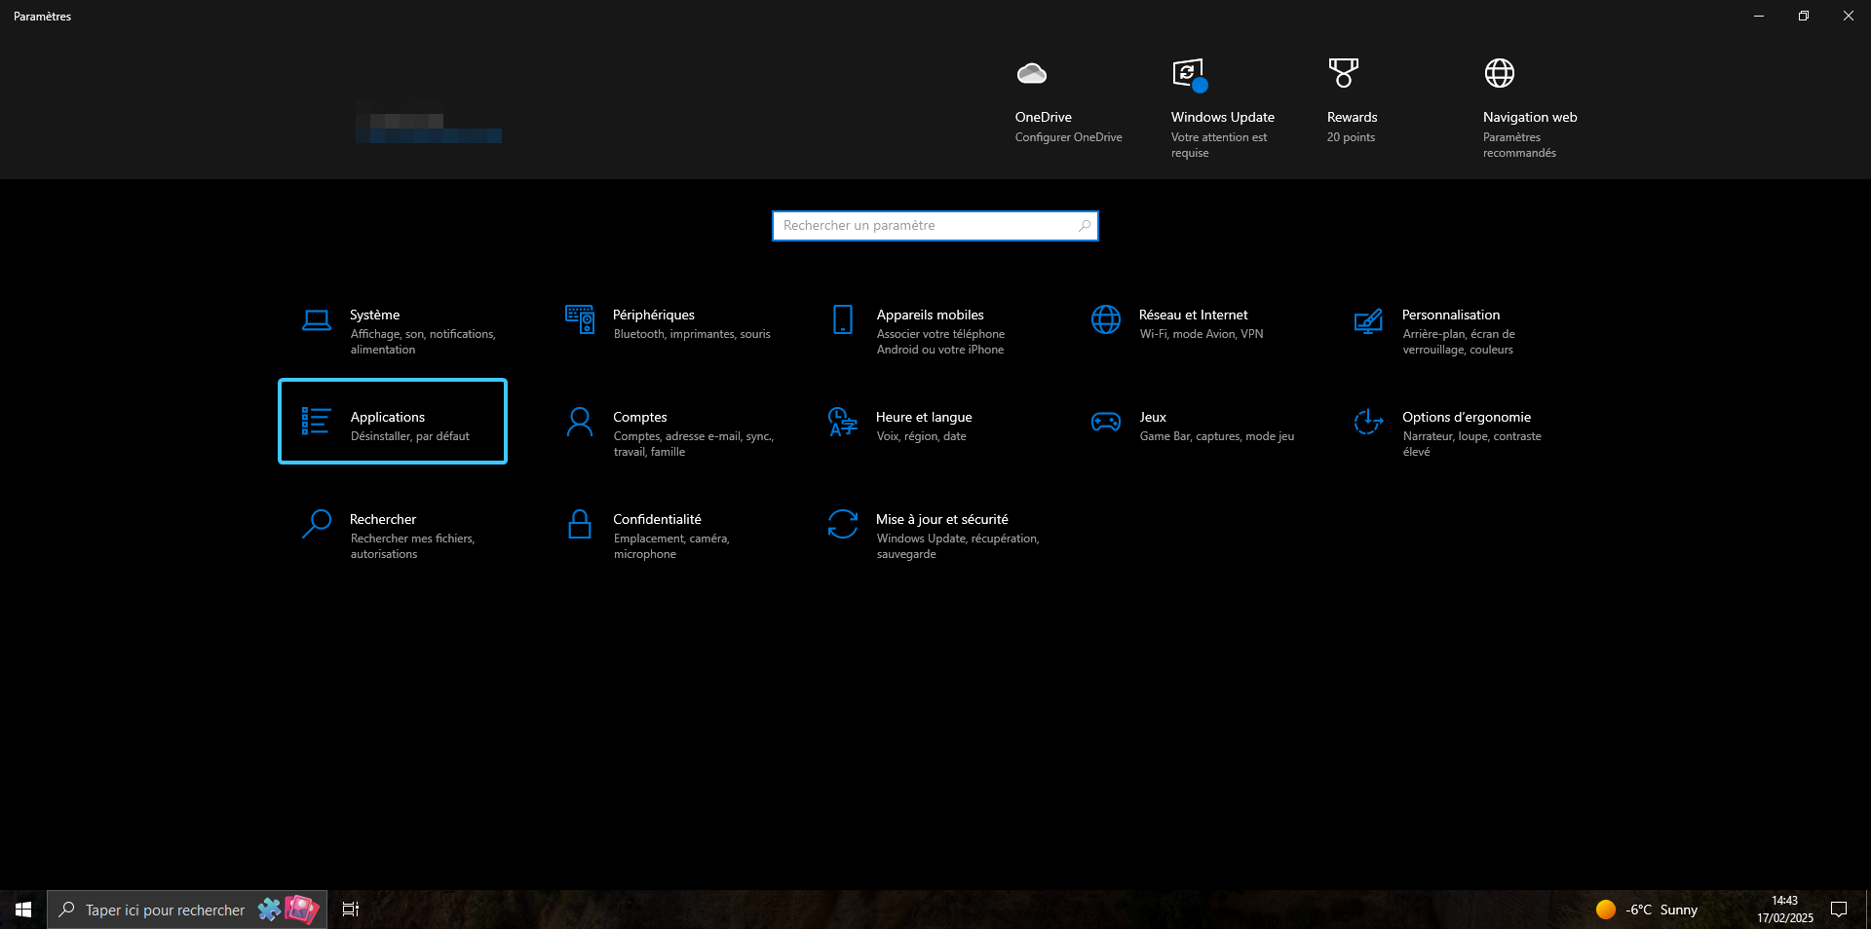Screen dimensions: 1871x929
Task: Open the 'Réseau et Internet' title
Action: click(1193, 316)
